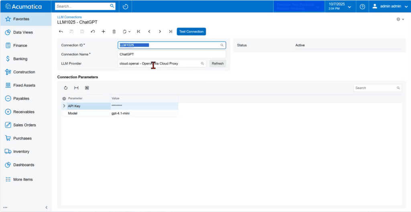This screenshot has height=212, width=411.
Task: Click the Delete trash icon in toolbar
Action: tap(114, 32)
